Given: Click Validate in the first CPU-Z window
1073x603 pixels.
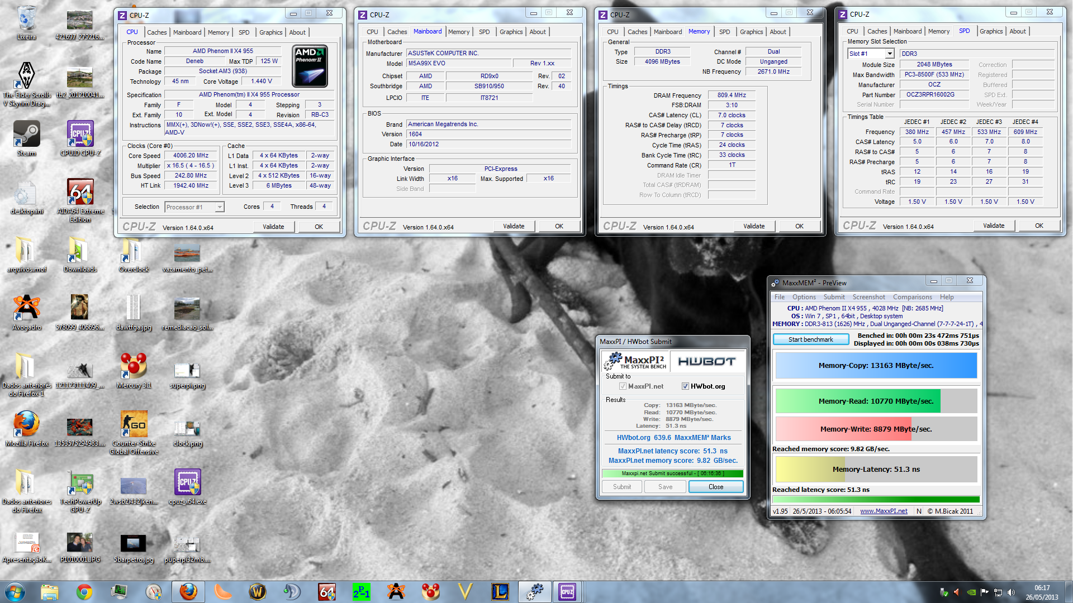Looking at the screenshot, I should tap(273, 227).
